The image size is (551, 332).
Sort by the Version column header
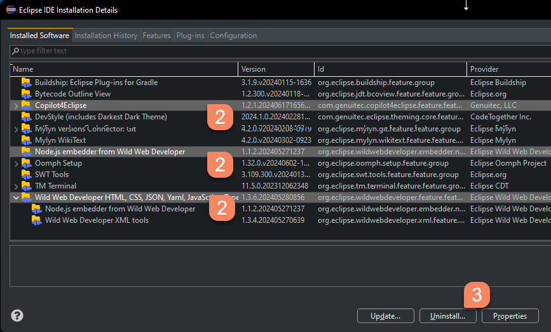pyautogui.click(x=276, y=69)
